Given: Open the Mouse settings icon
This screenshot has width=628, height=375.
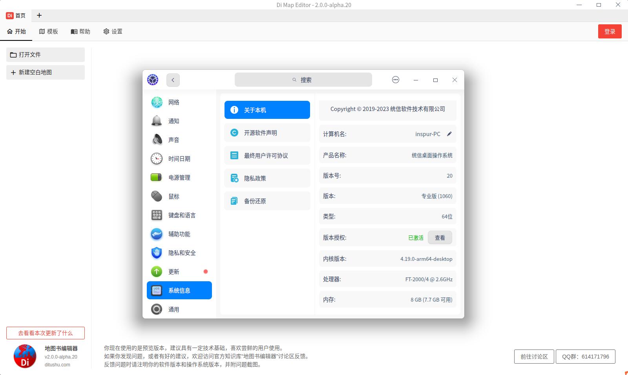Looking at the screenshot, I should coord(157,197).
